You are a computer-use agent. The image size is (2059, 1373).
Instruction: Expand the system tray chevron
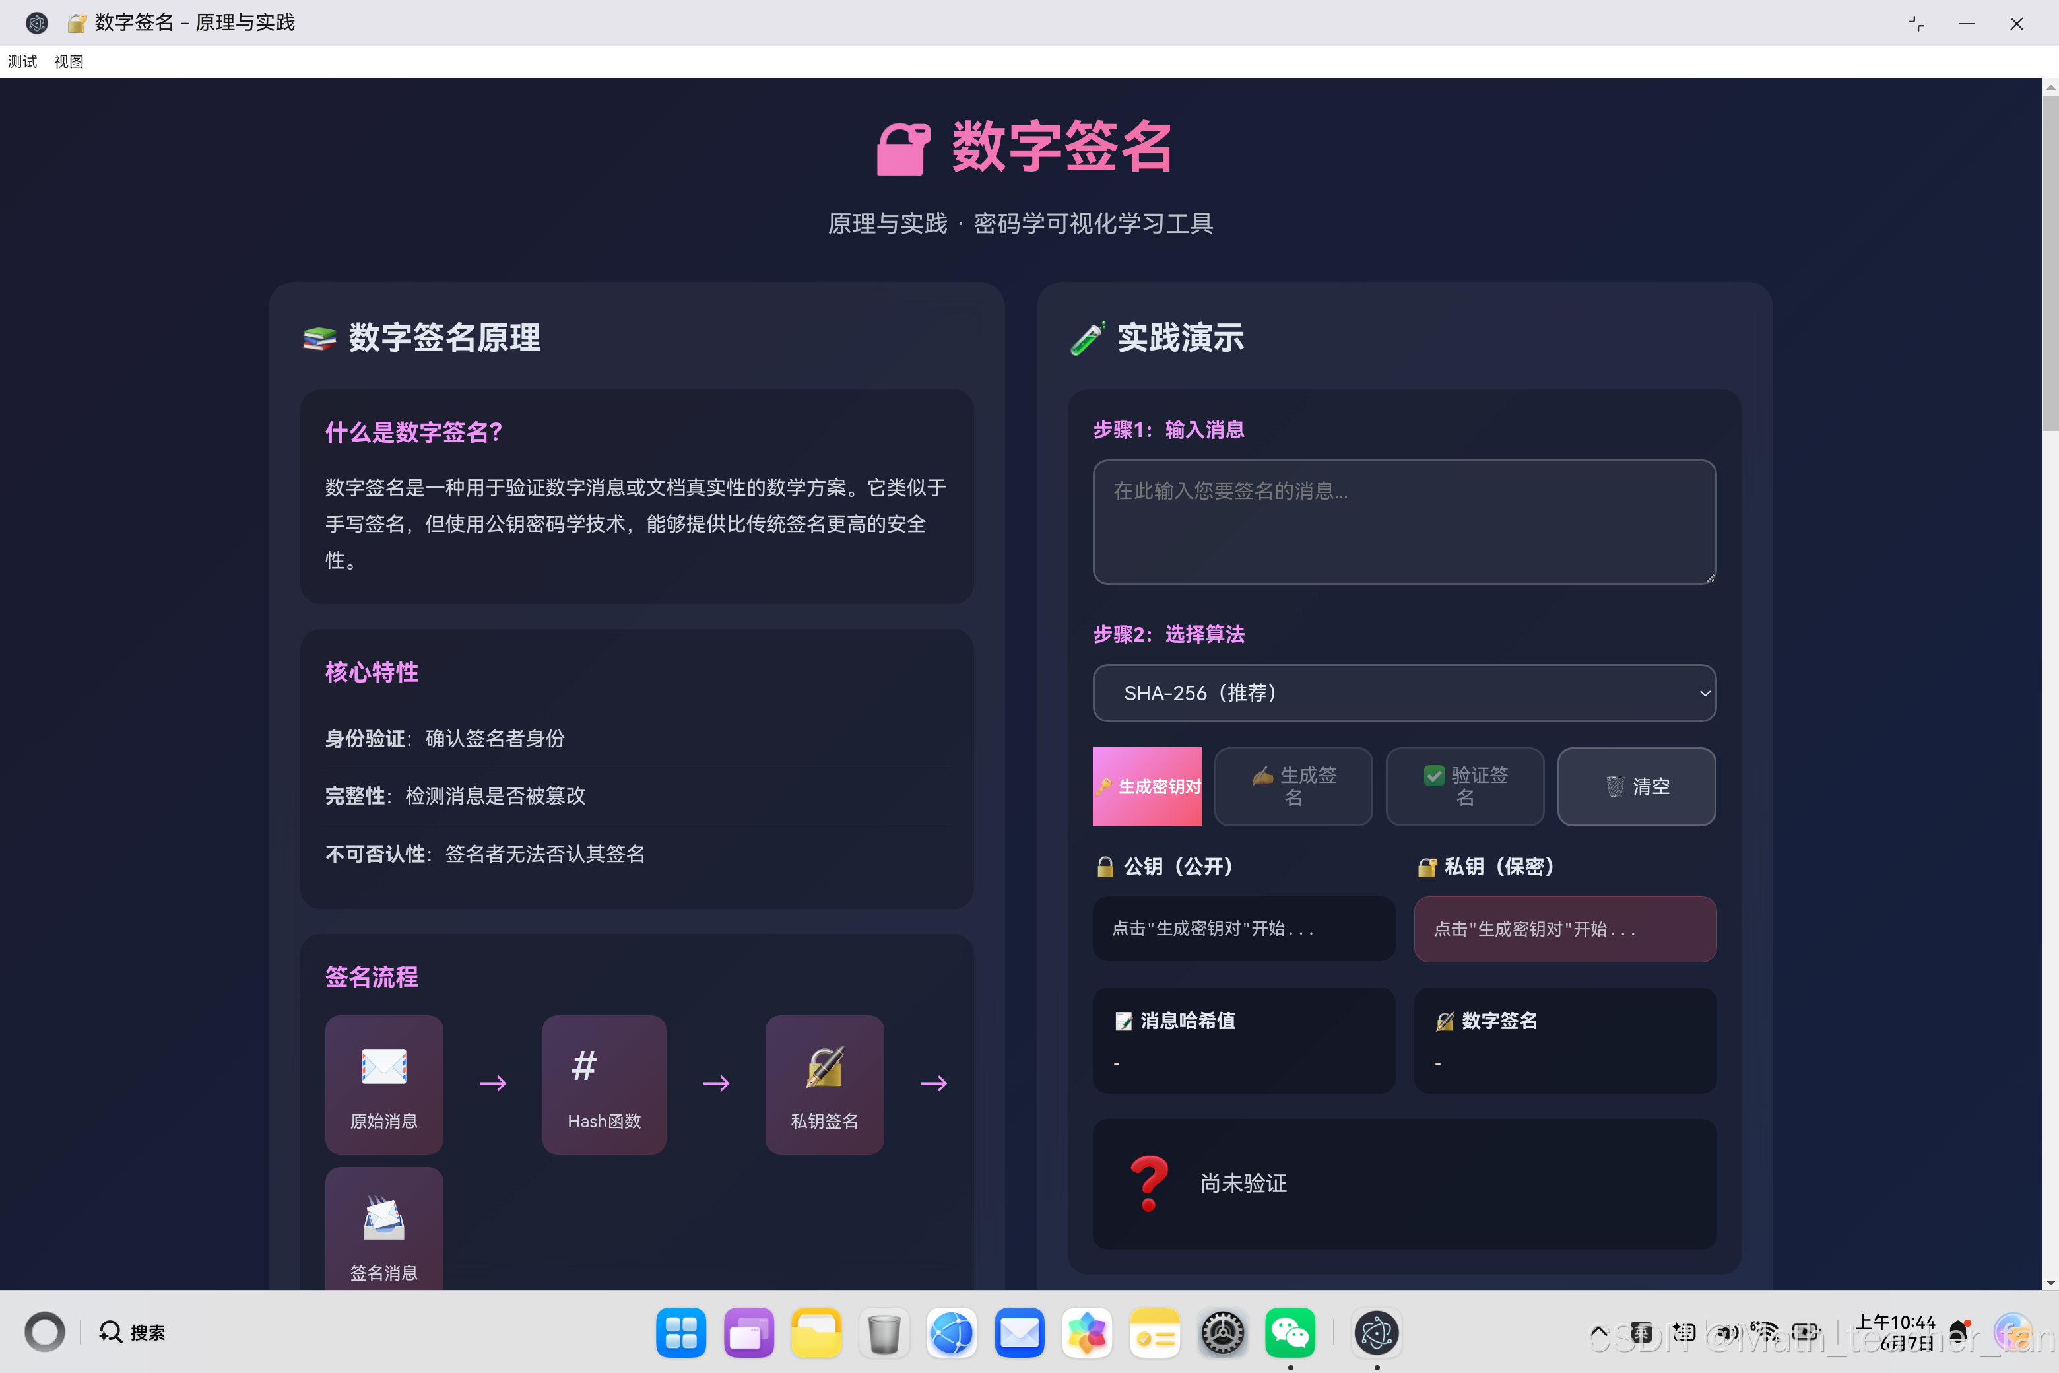click(1598, 1333)
